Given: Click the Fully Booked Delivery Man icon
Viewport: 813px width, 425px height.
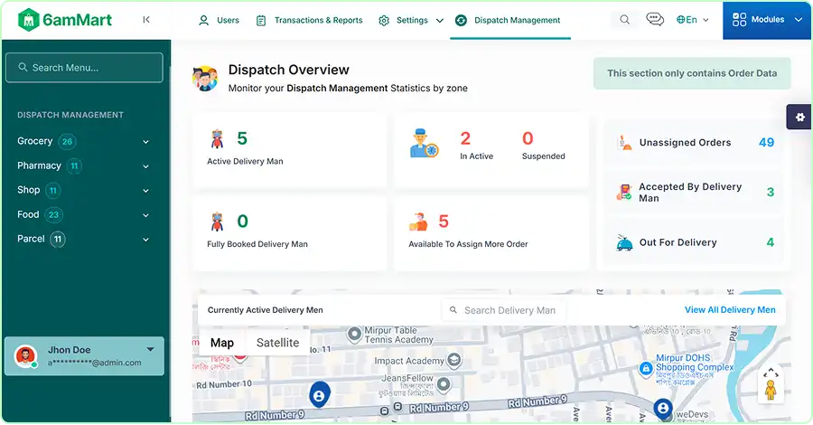Looking at the screenshot, I should point(217,222).
